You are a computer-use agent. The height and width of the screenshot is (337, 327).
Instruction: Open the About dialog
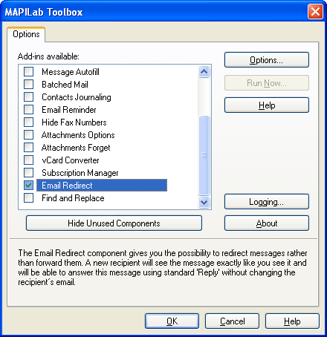point(267,223)
